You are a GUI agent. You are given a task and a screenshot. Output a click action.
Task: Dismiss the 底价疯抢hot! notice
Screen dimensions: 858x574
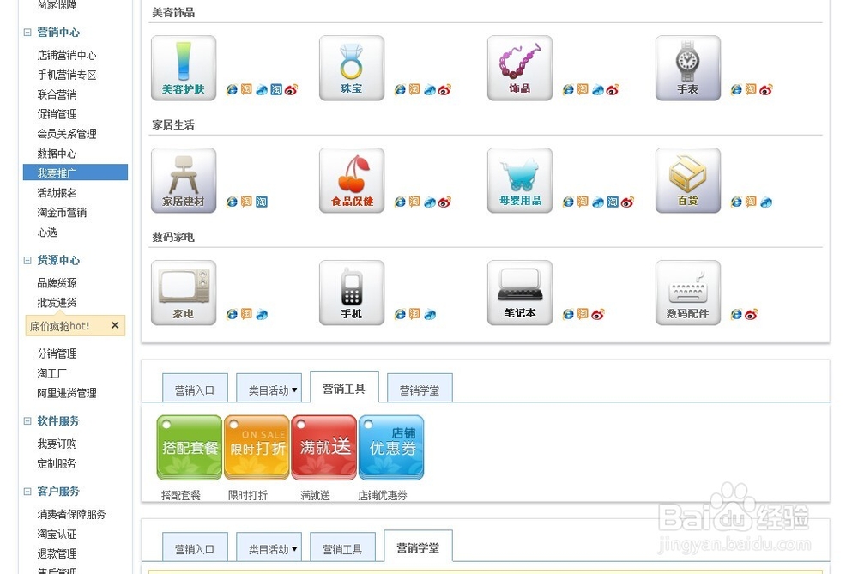[115, 325]
